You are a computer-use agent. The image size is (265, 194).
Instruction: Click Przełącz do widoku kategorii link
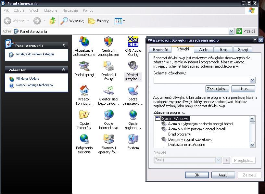(x=35, y=54)
